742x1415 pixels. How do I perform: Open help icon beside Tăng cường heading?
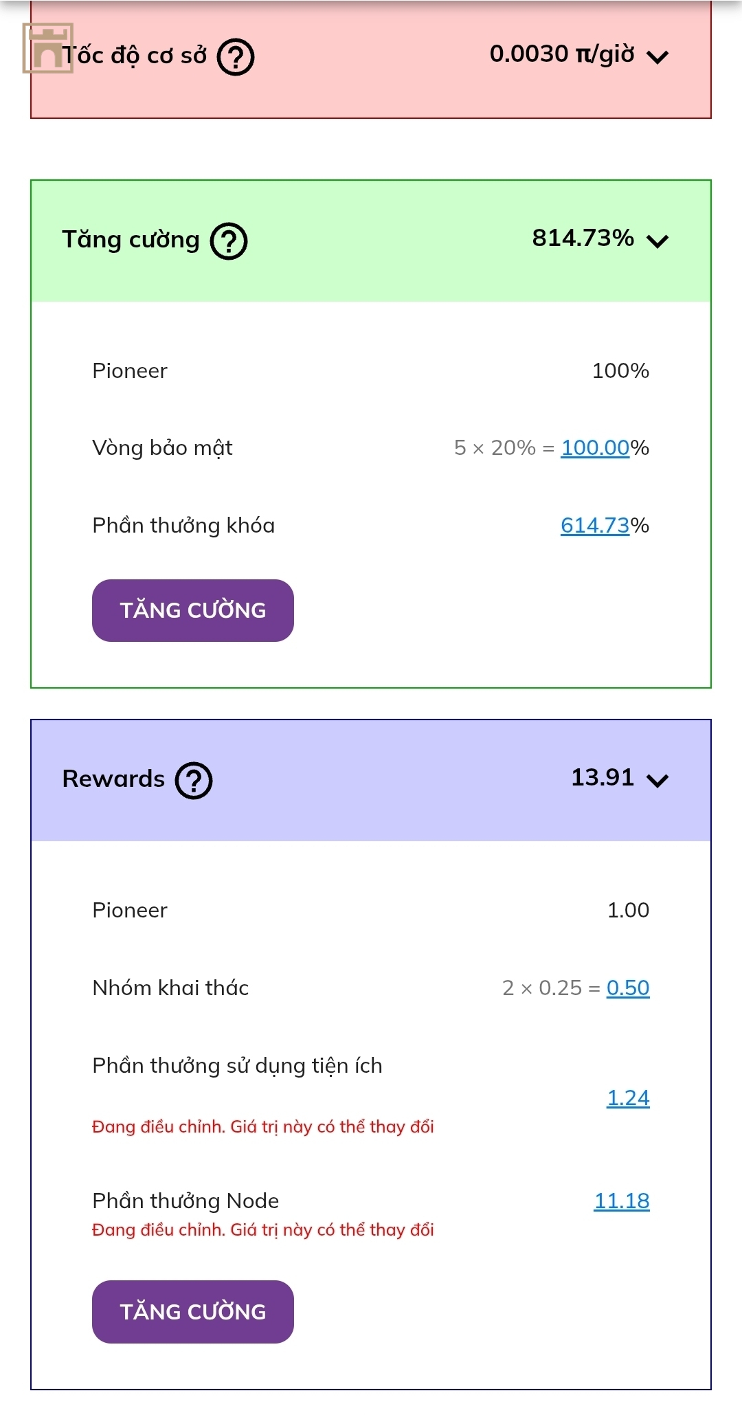point(229,241)
